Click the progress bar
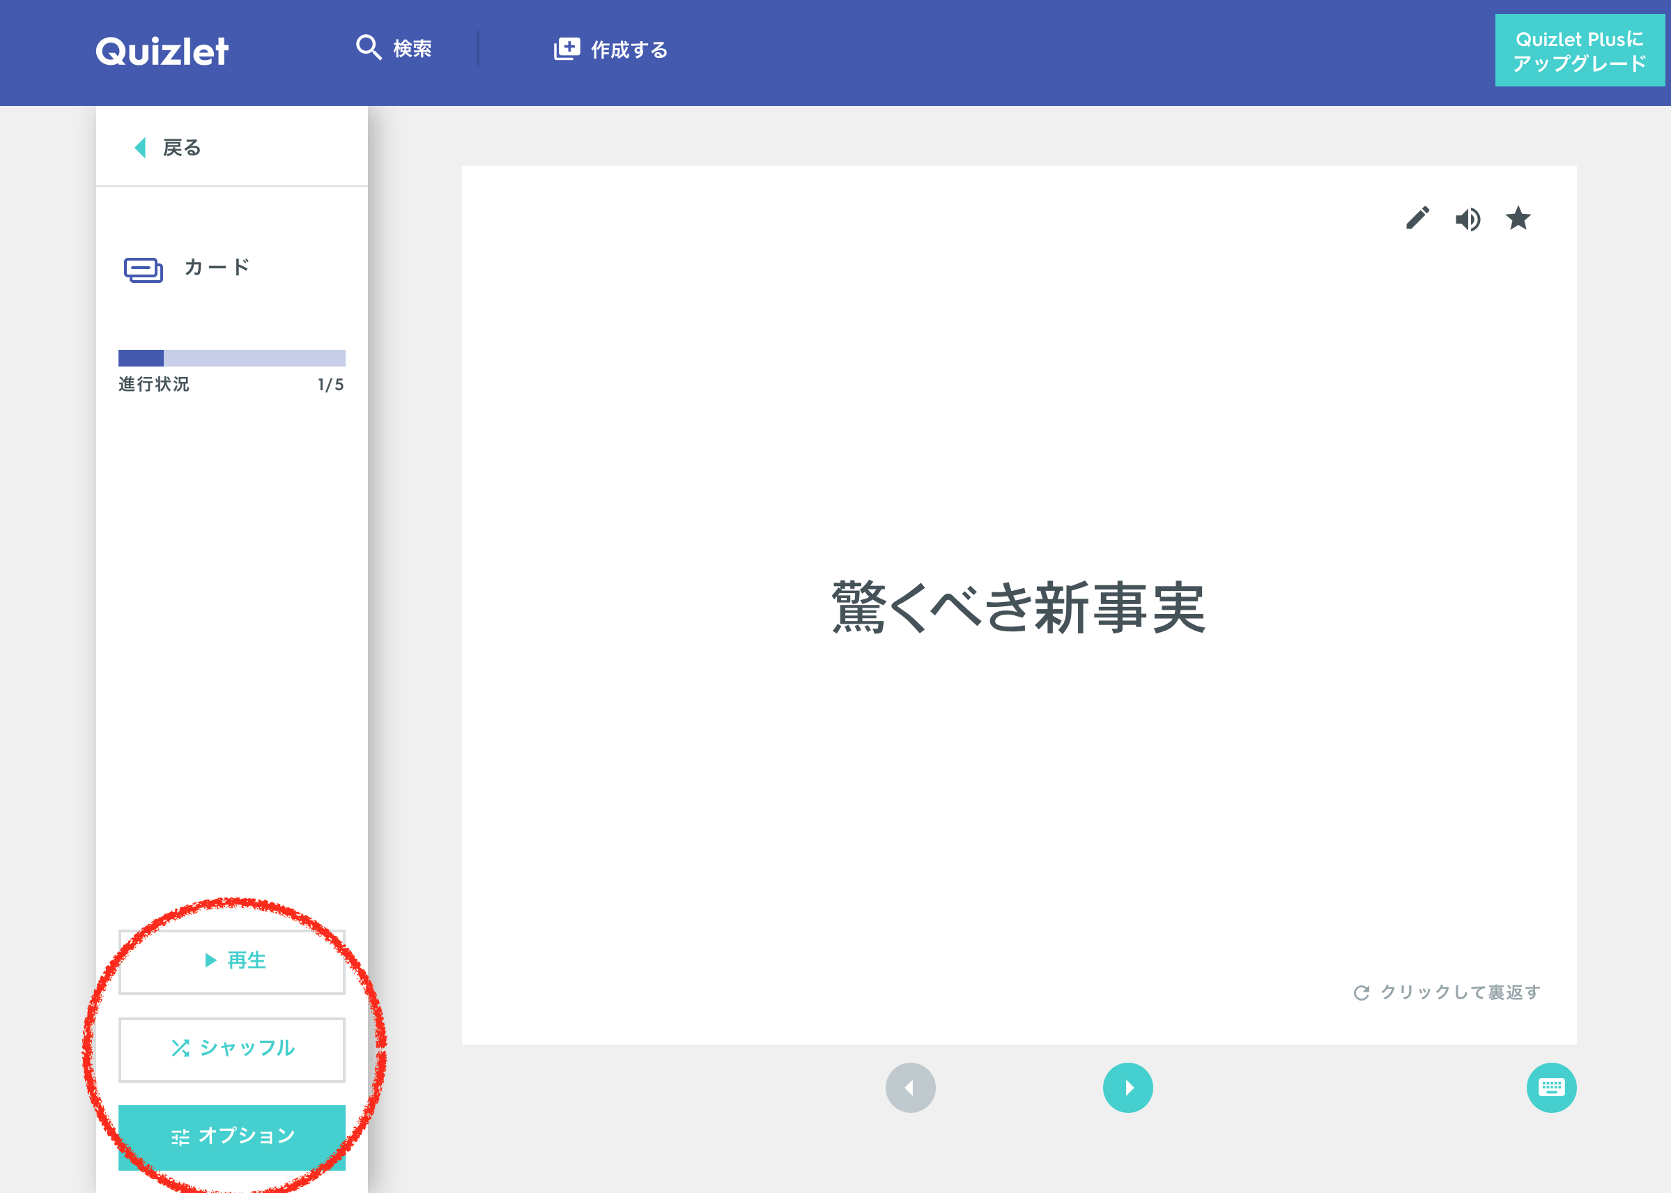Screen dimensions: 1671x1193 pyautogui.click(x=232, y=357)
